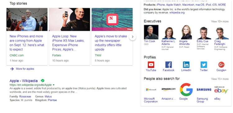Image resolution: width=233 pixels, height=113 pixels.
Task: Open the iPod product link
Action: [x=208, y=5]
